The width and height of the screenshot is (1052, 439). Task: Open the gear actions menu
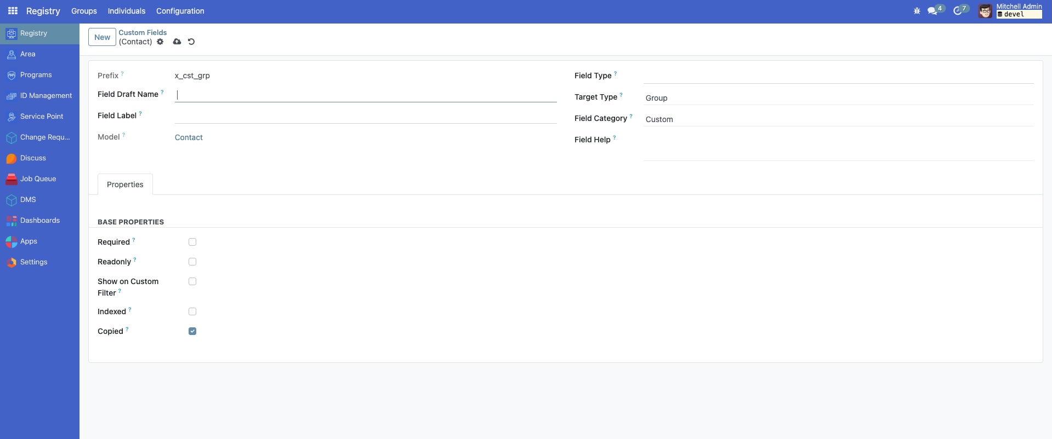(160, 42)
